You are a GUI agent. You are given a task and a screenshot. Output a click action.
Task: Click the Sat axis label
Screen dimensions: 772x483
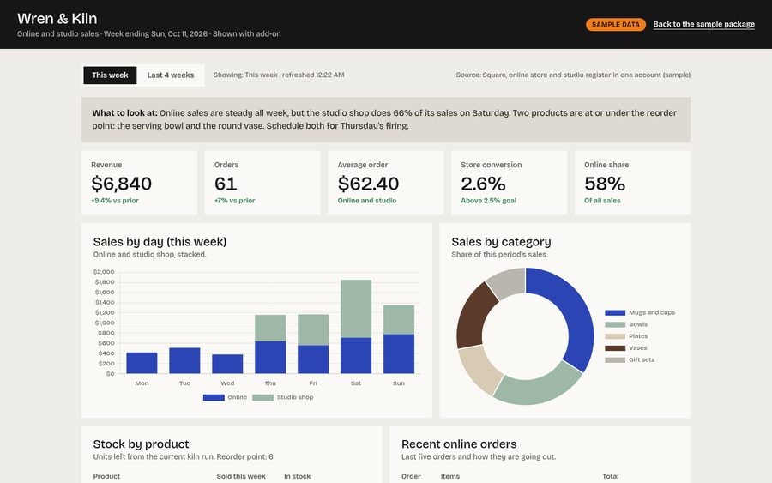(x=356, y=383)
